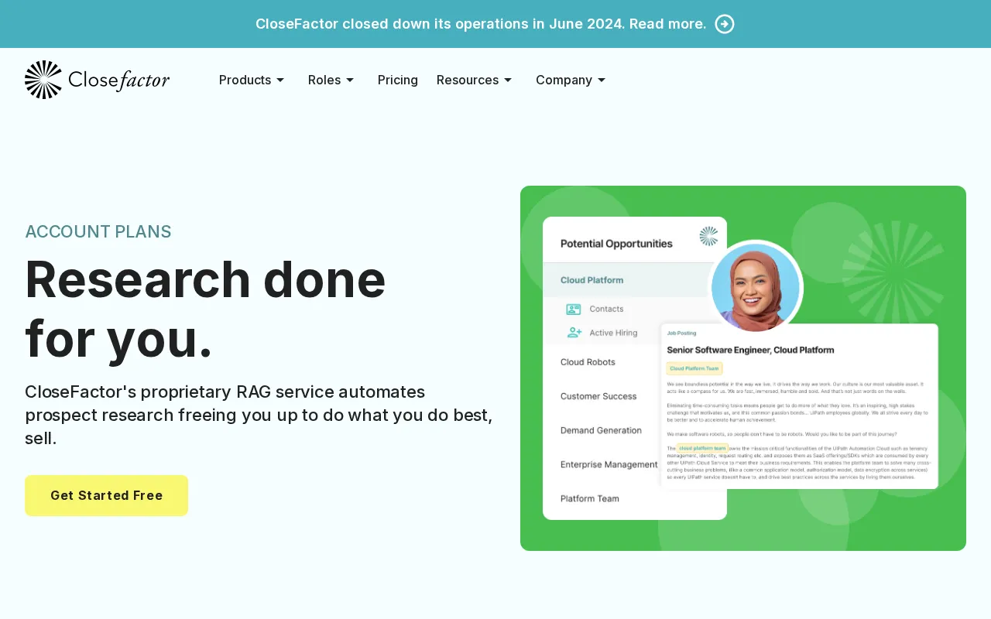Image resolution: width=991 pixels, height=619 pixels.
Task: Select Cloud Platform in Potential Opportunities
Action: (592, 280)
